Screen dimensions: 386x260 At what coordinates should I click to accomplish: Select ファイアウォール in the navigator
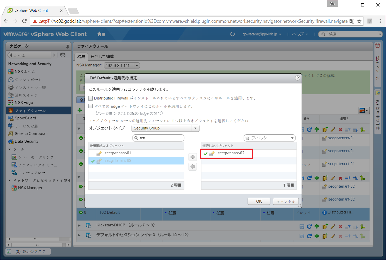point(39,111)
